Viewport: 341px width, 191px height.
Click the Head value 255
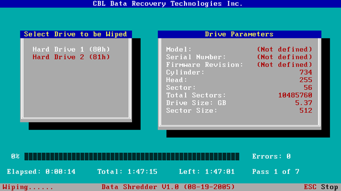306,80
